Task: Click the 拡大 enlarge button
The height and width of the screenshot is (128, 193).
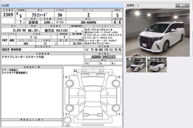Action: point(182,5)
